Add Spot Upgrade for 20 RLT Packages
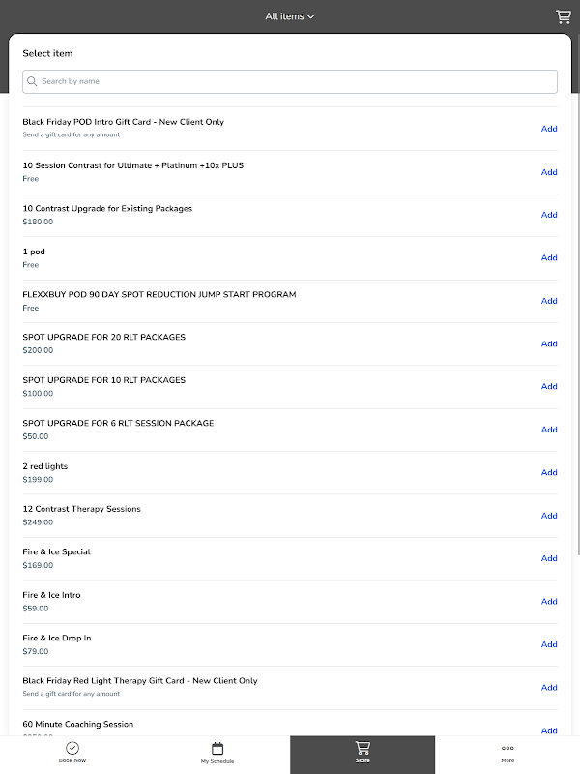Image resolution: width=580 pixels, height=774 pixels. [549, 343]
